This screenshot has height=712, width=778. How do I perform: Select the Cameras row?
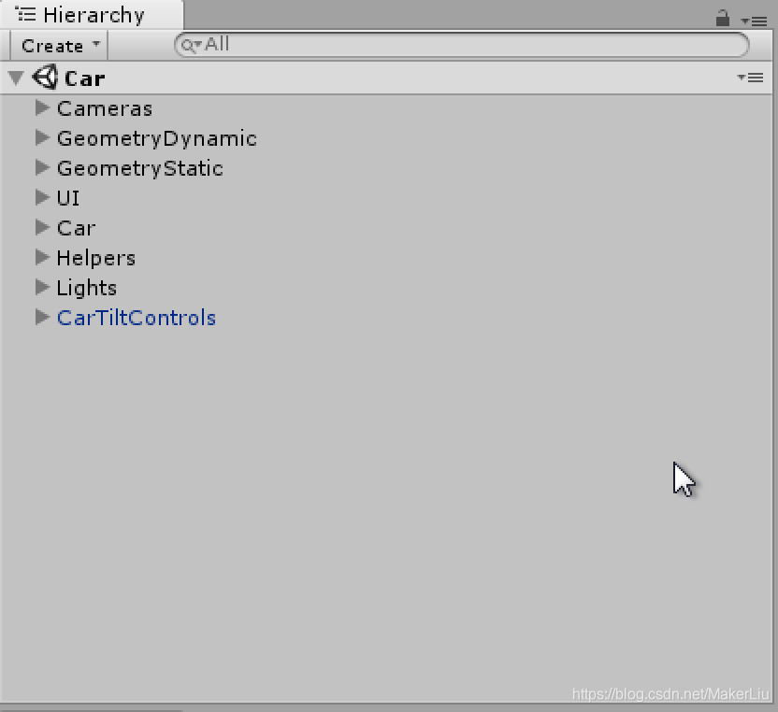tap(386, 108)
